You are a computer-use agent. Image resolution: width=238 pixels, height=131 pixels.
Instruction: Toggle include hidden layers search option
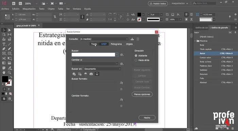[x=85, y=74]
